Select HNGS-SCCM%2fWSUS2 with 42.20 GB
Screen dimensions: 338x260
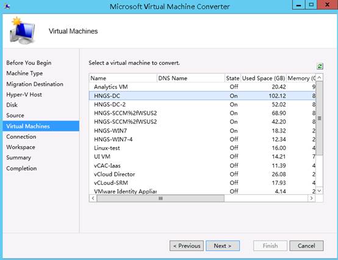(x=203, y=121)
